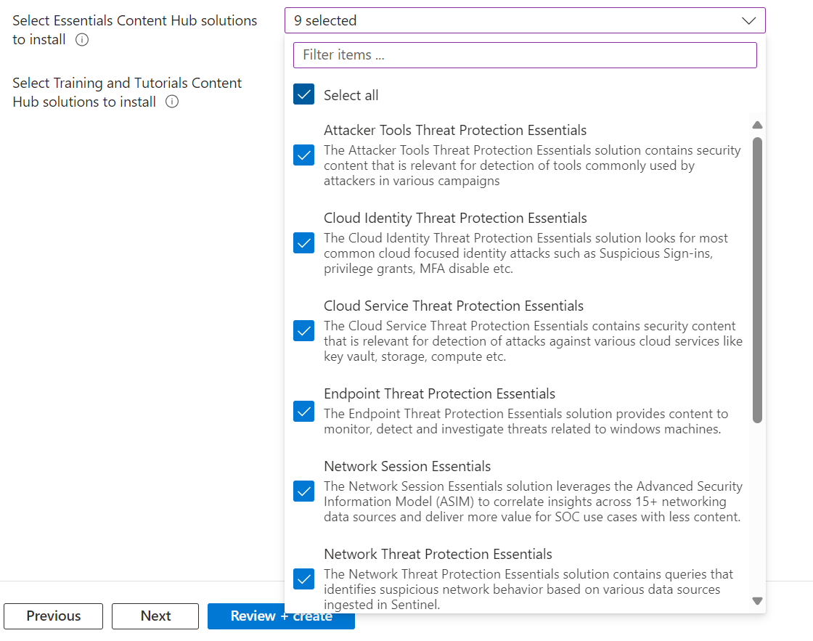Go back with the Previous button

54,616
